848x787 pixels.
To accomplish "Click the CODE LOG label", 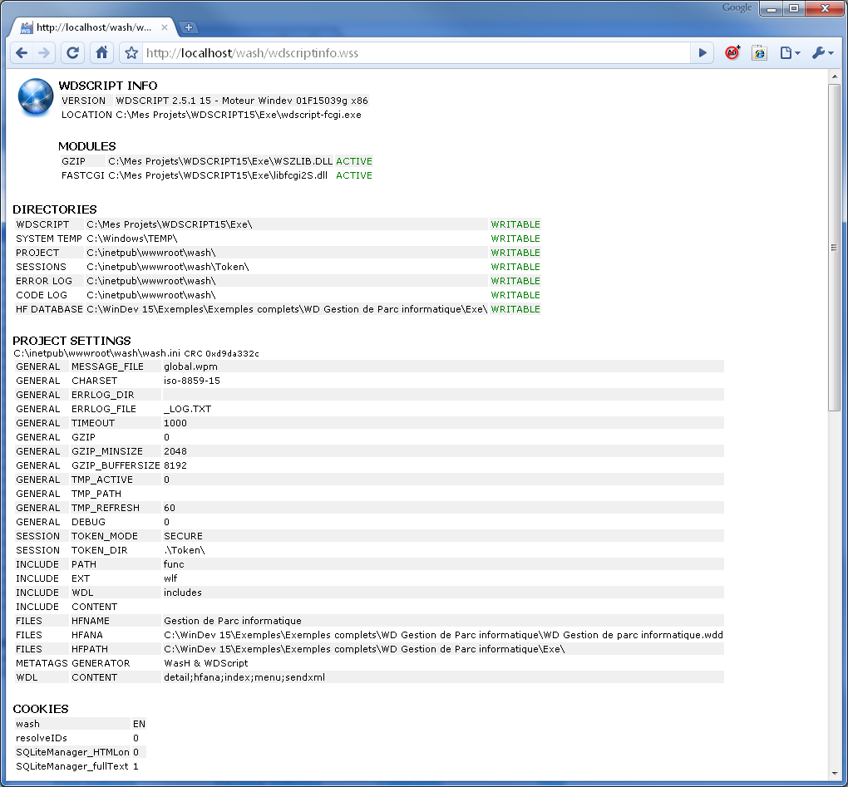I will pos(42,294).
